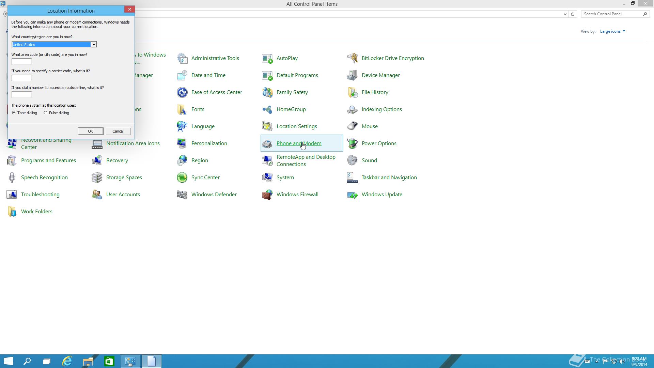Open the Windows Update icon

coord(353,195)
